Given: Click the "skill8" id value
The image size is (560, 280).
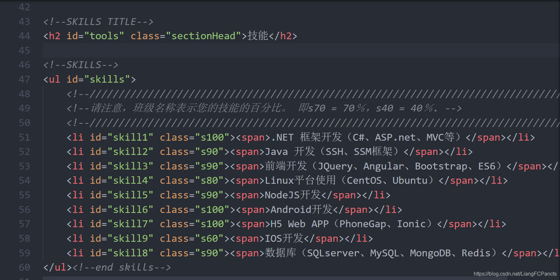Looking at the screenshot, I should pyautogui.click(x=130, y=253).
